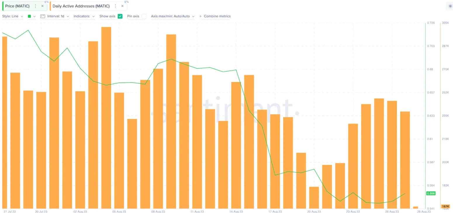Click the 17 Aug 23 date label

click(275, 212)
